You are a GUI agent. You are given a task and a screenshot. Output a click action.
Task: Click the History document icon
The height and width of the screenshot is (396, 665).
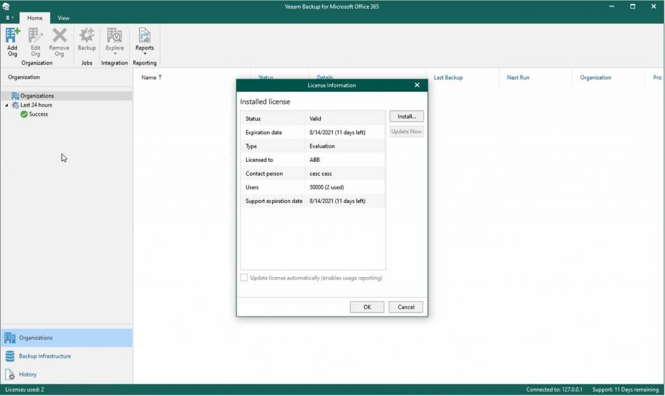pos(10,375)
